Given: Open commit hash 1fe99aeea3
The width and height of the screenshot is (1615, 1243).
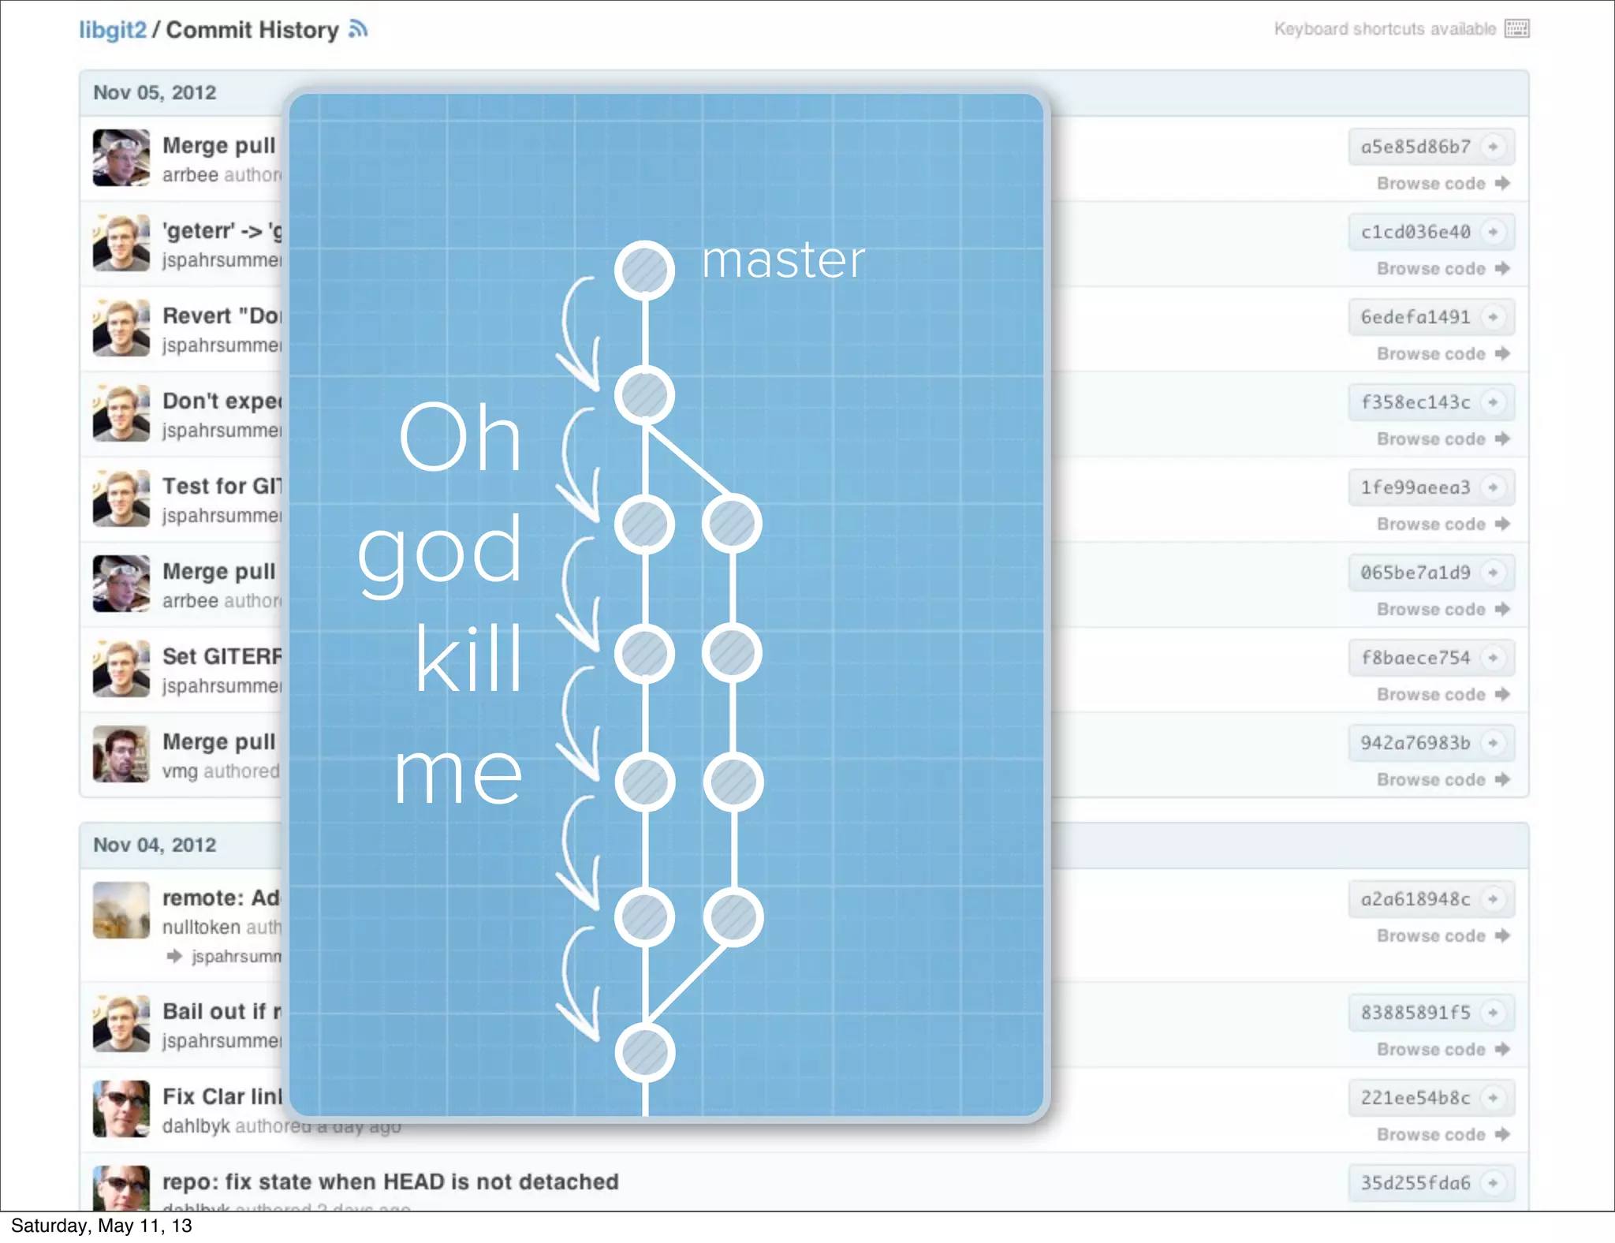Looking at the screenshot, I should pos(1415,487).
